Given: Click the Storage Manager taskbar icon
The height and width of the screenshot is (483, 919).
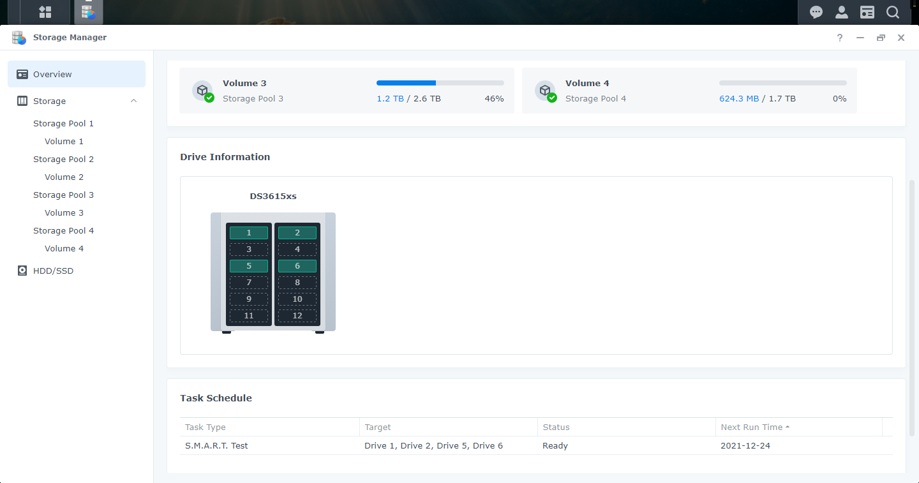Looking at the screenshot, I should [89, 12].
